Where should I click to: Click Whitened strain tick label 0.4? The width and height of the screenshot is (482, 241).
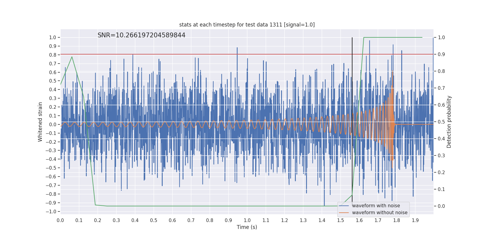pos(53,90)
